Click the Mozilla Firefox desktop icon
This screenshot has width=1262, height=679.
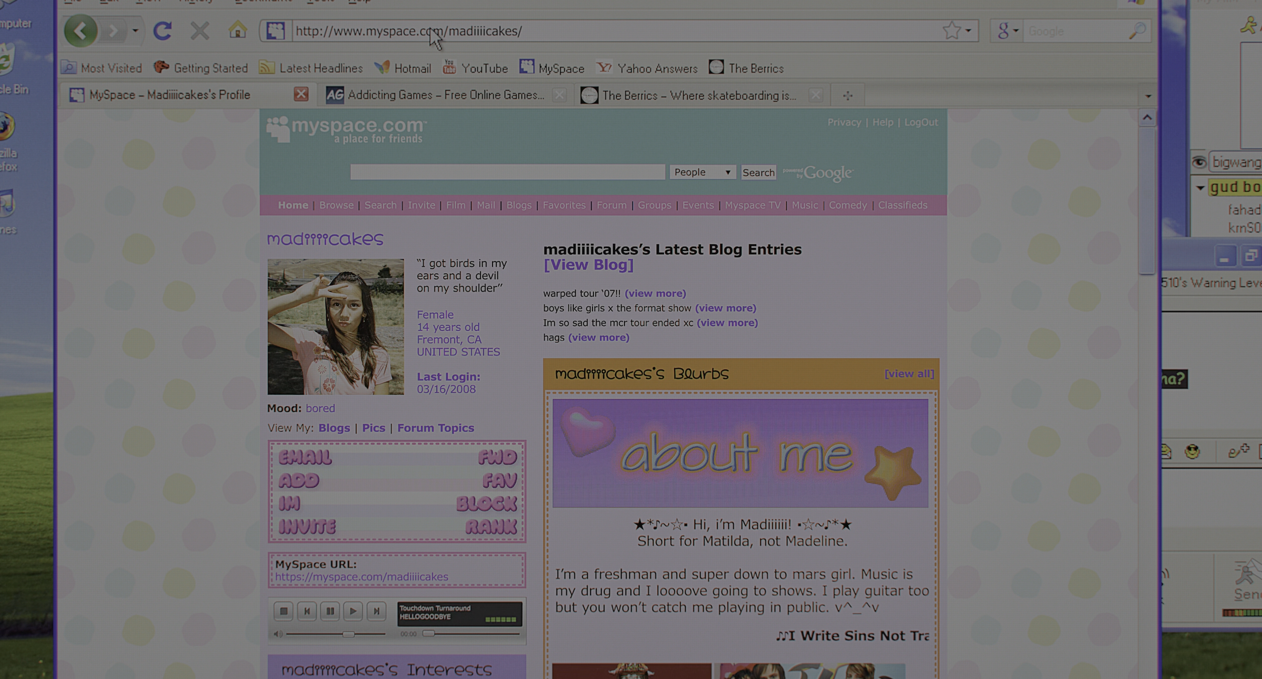[9, 143]
